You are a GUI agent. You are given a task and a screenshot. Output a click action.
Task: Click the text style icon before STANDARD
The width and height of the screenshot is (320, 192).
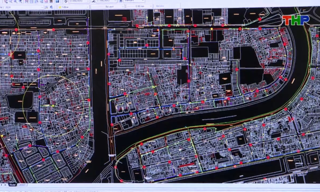point(66,1)
